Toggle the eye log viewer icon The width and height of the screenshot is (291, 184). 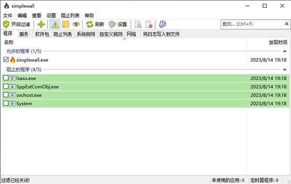click(76, 24)
